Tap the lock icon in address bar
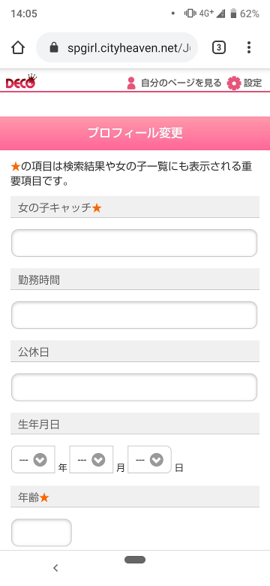The width and height of the screenshot is (270, 586). click(x=54, y=47)
